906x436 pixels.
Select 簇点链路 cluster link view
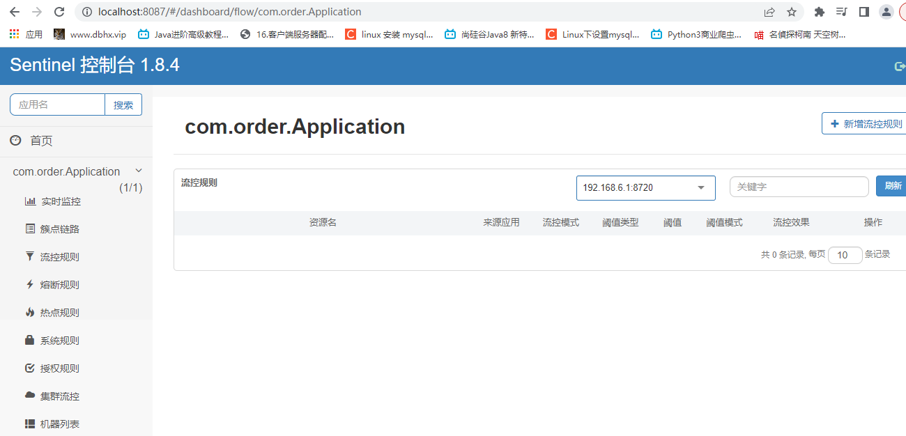[x=56, y=228]
